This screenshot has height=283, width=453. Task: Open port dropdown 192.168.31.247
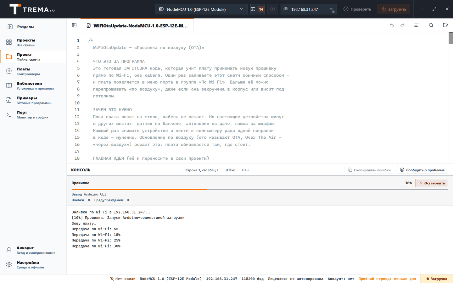[x=308, y=9]
